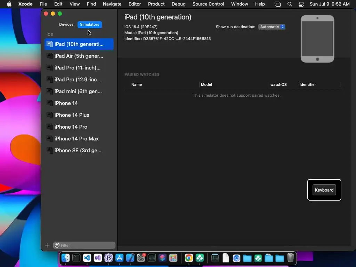Open Launchpad from the Dock
The image size is (356, 267).
click(173, 258)
